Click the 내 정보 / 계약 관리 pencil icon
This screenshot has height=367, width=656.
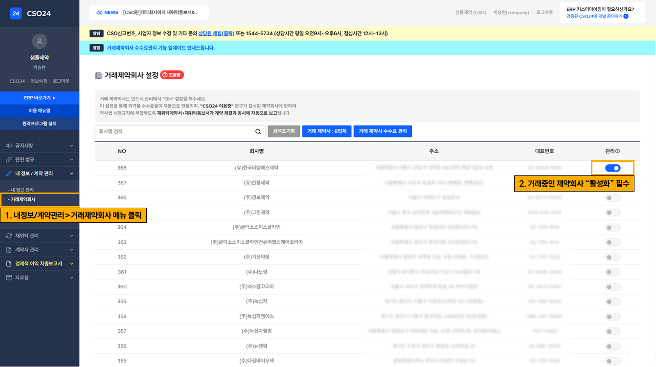pos(8,173)
